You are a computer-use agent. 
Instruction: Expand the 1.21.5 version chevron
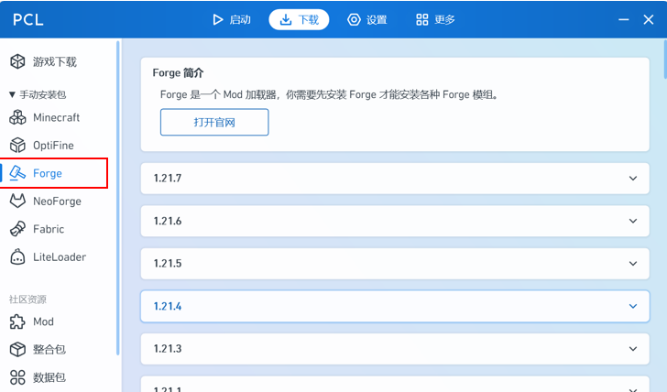tap(633, 264)
